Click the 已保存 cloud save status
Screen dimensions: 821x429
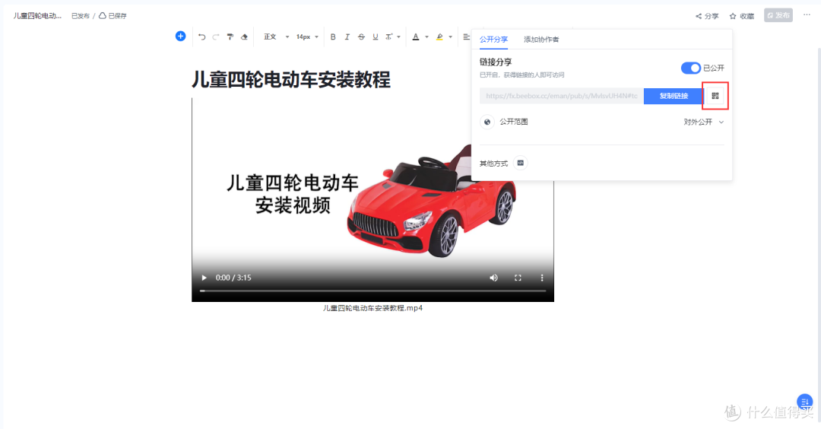(113, 16)
